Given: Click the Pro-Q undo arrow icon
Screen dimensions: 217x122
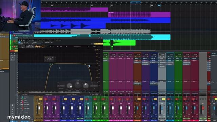Looking at the screenshot, I should (50, 47).
